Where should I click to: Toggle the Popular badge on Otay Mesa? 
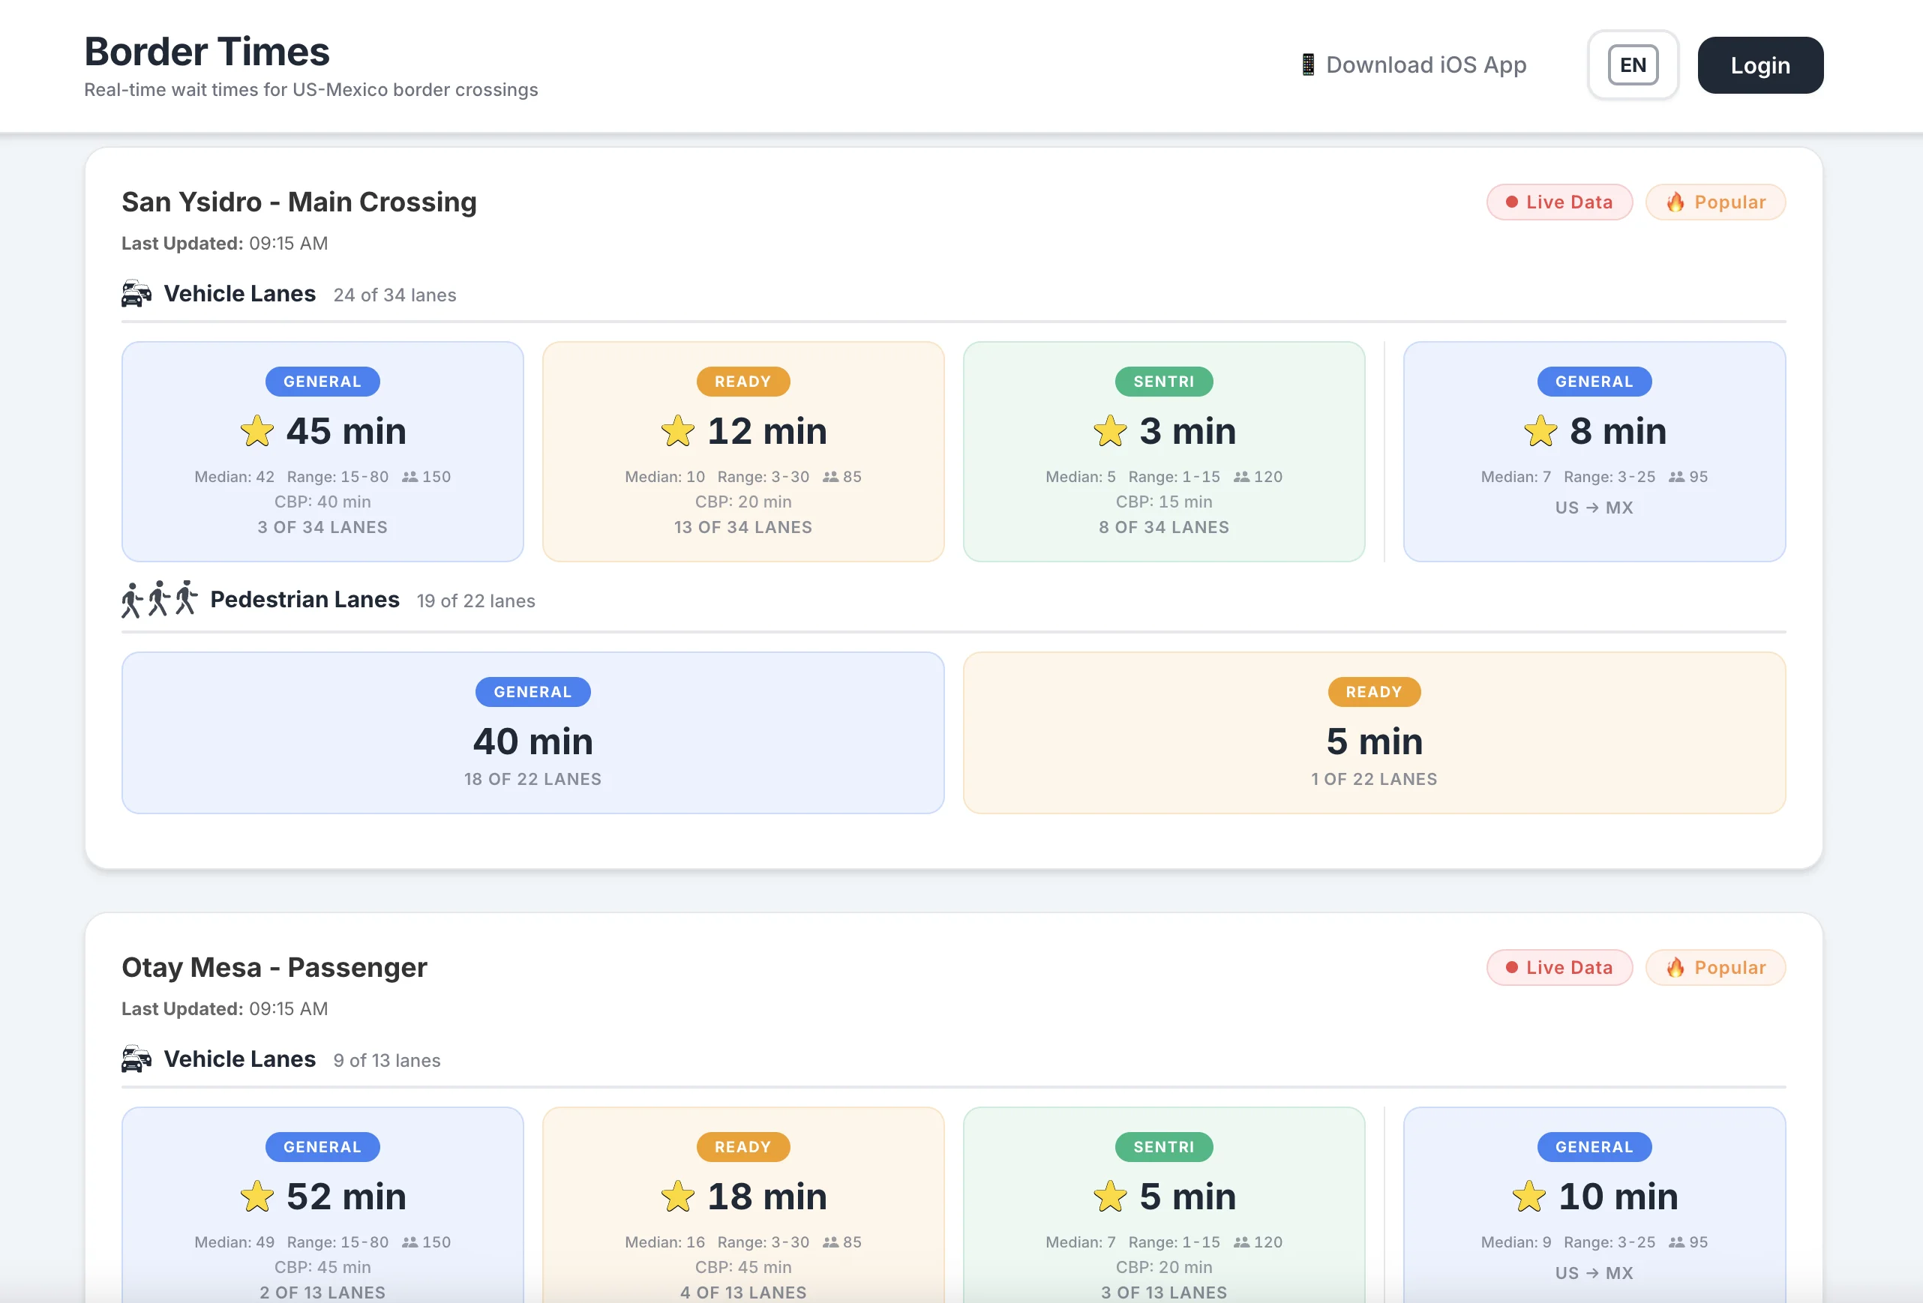click(1715, 967)
